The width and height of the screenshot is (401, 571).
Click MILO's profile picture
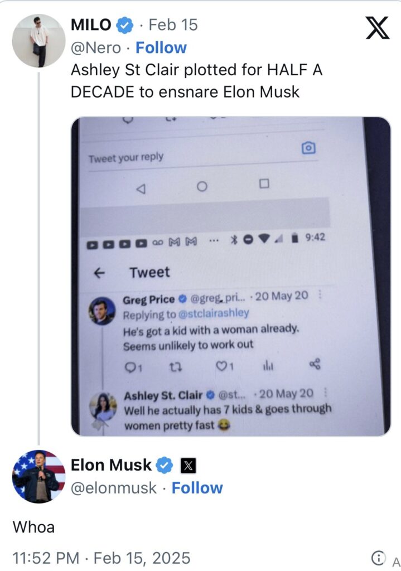[38, 41]
